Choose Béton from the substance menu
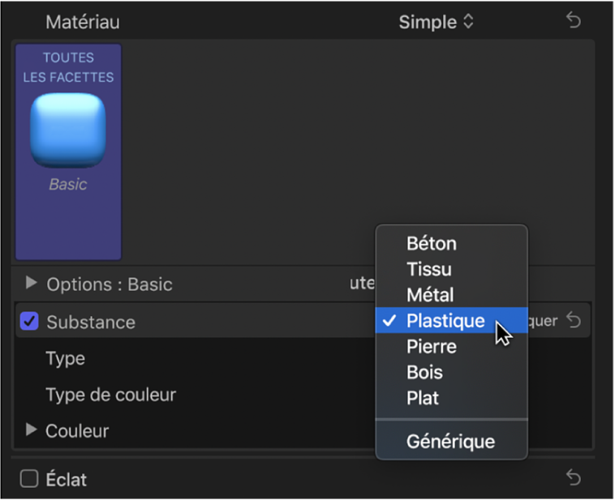The height and width of the screenshot is (500, 615). (x=432, y=243)
